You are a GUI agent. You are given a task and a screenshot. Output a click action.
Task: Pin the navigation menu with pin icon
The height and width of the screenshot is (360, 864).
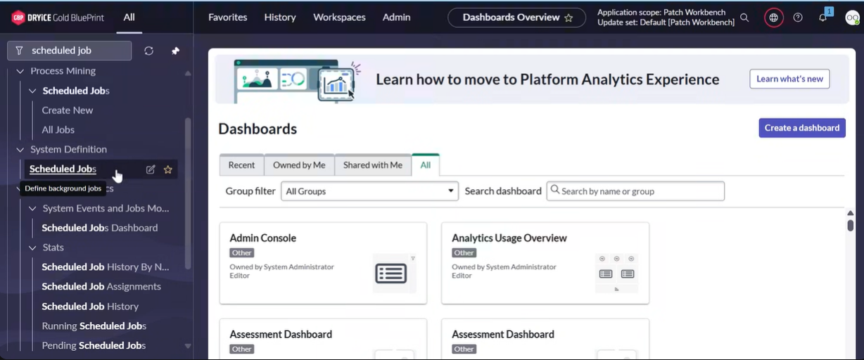click(175, 51)
